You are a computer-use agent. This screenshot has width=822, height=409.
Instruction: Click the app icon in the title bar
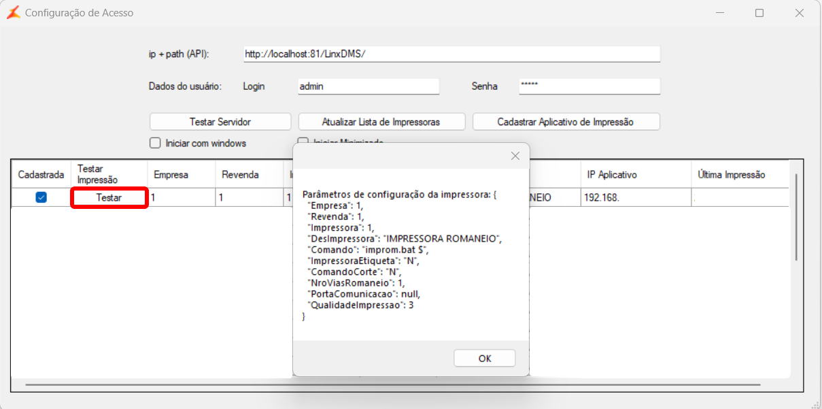tap(13, 12)
